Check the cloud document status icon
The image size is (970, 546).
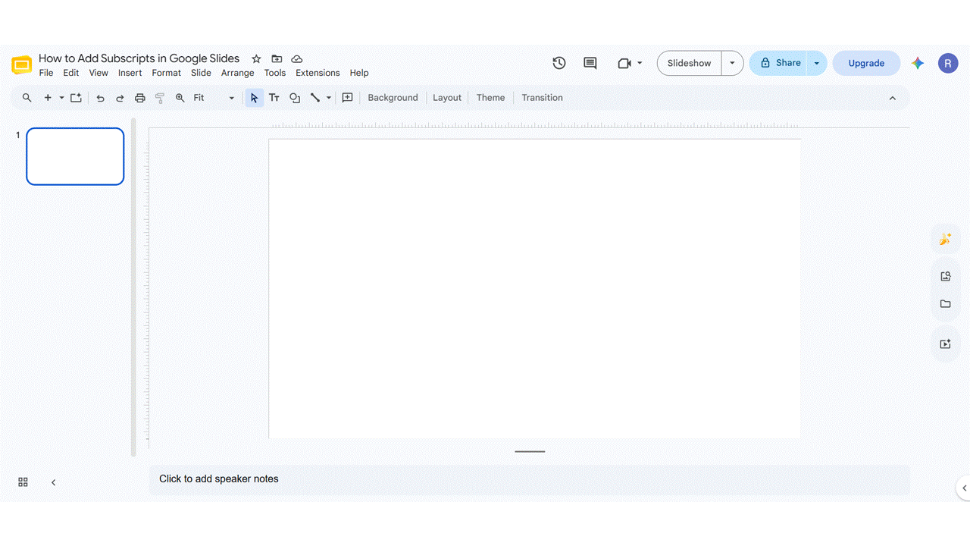pos(297,59)
